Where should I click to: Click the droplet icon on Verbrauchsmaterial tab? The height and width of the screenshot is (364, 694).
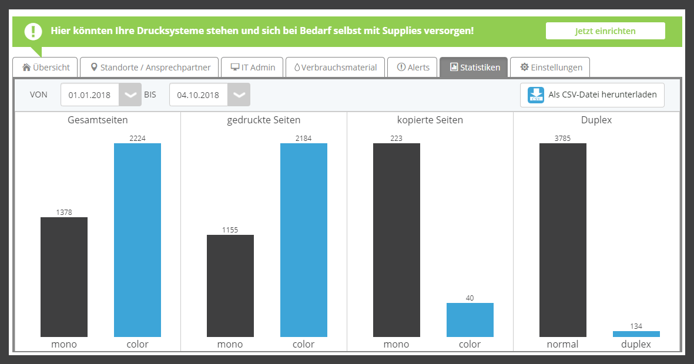coord(297,68)
